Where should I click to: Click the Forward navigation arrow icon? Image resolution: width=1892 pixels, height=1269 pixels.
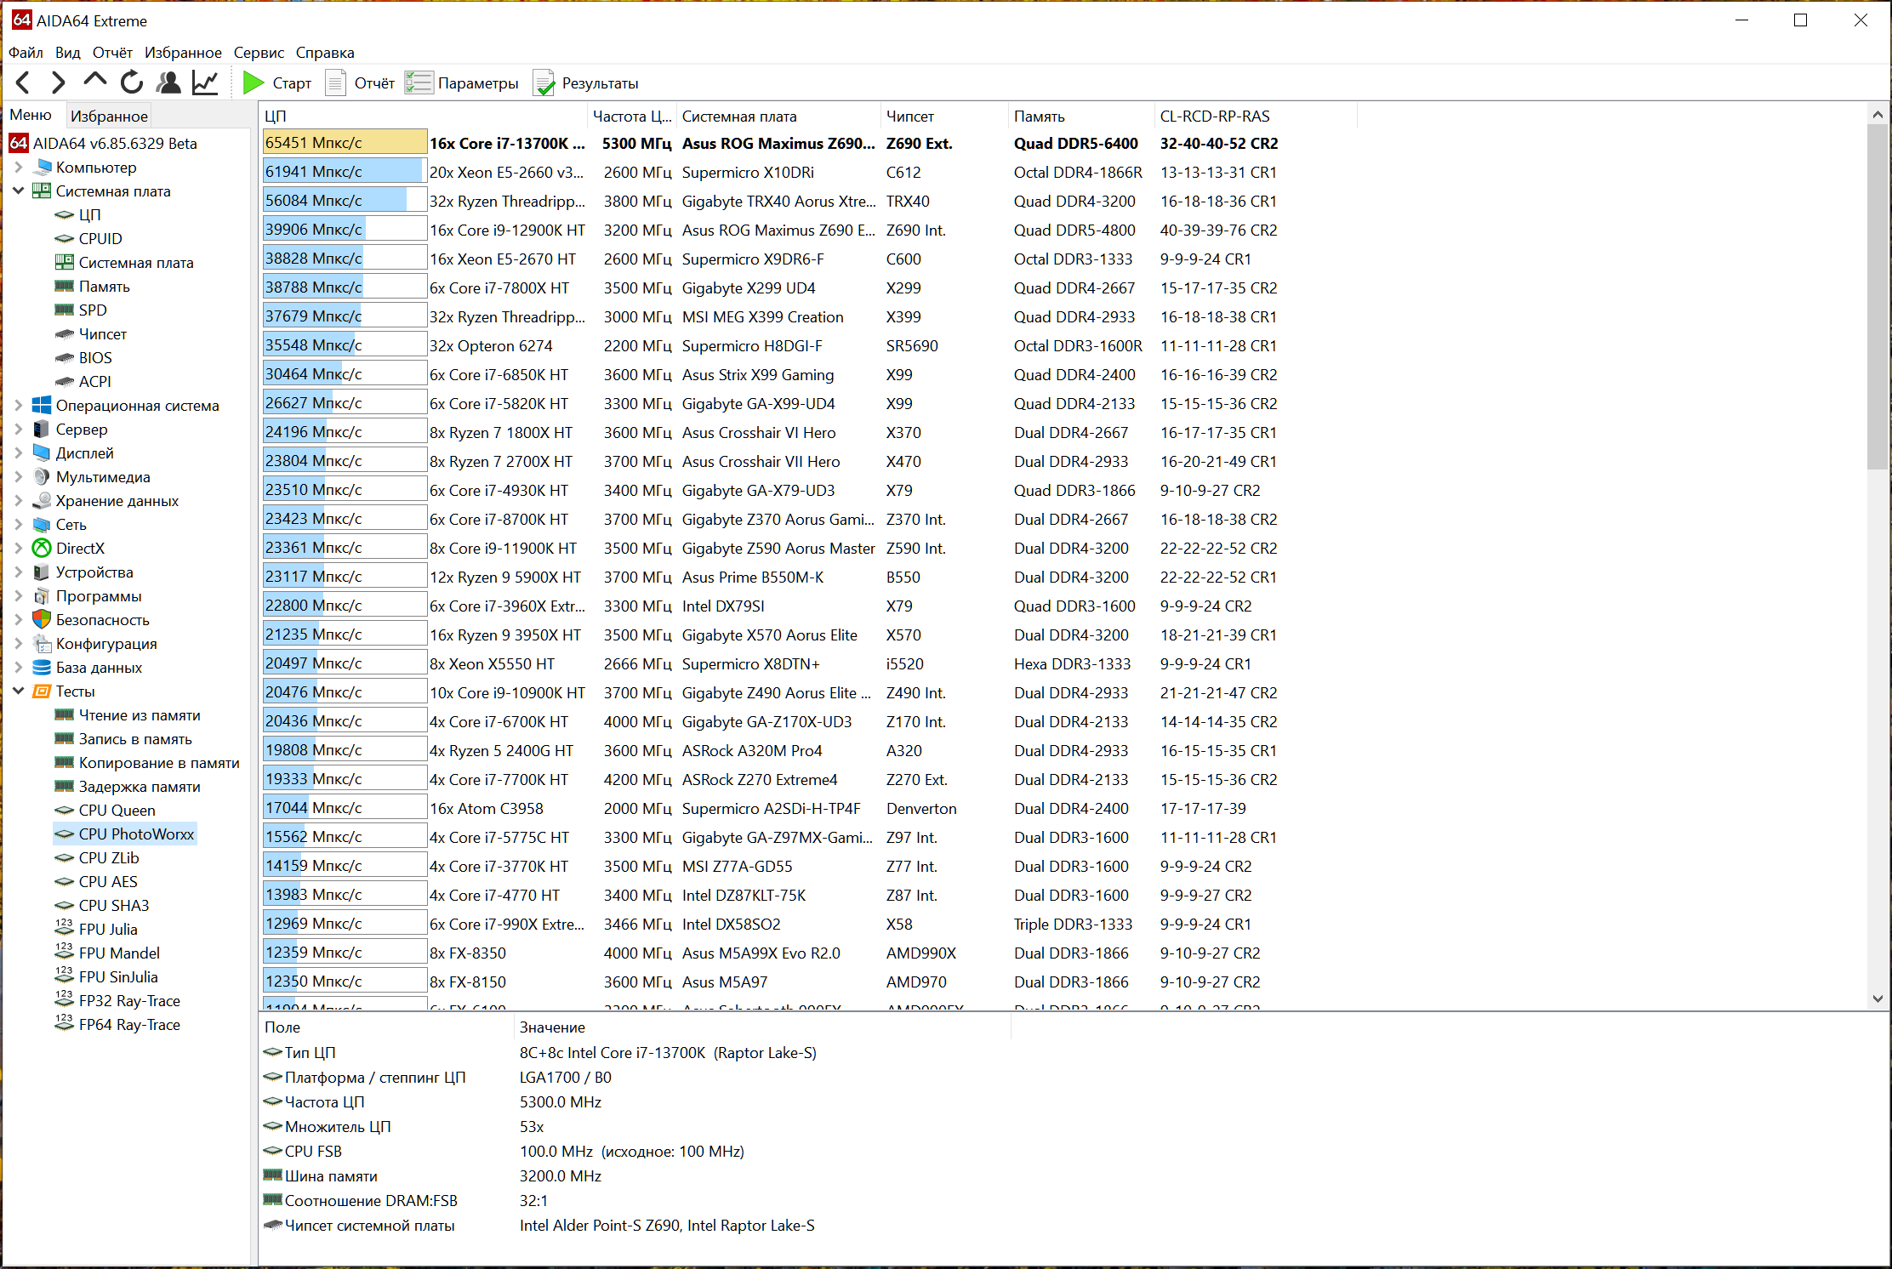58,83
